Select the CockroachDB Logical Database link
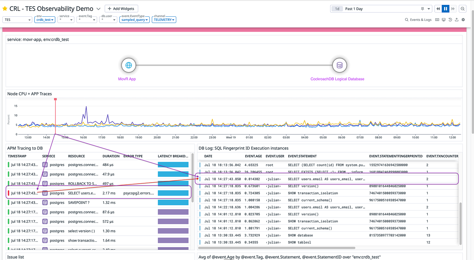The width and height of the screenshot is (474, 260). point(337,79)
